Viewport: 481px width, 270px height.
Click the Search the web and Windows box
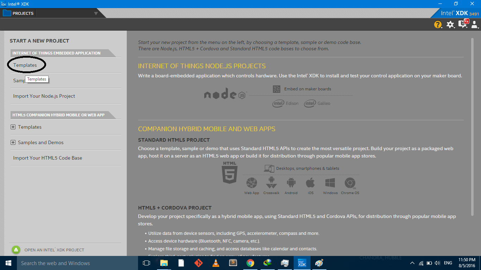click(x=77, y=263)
